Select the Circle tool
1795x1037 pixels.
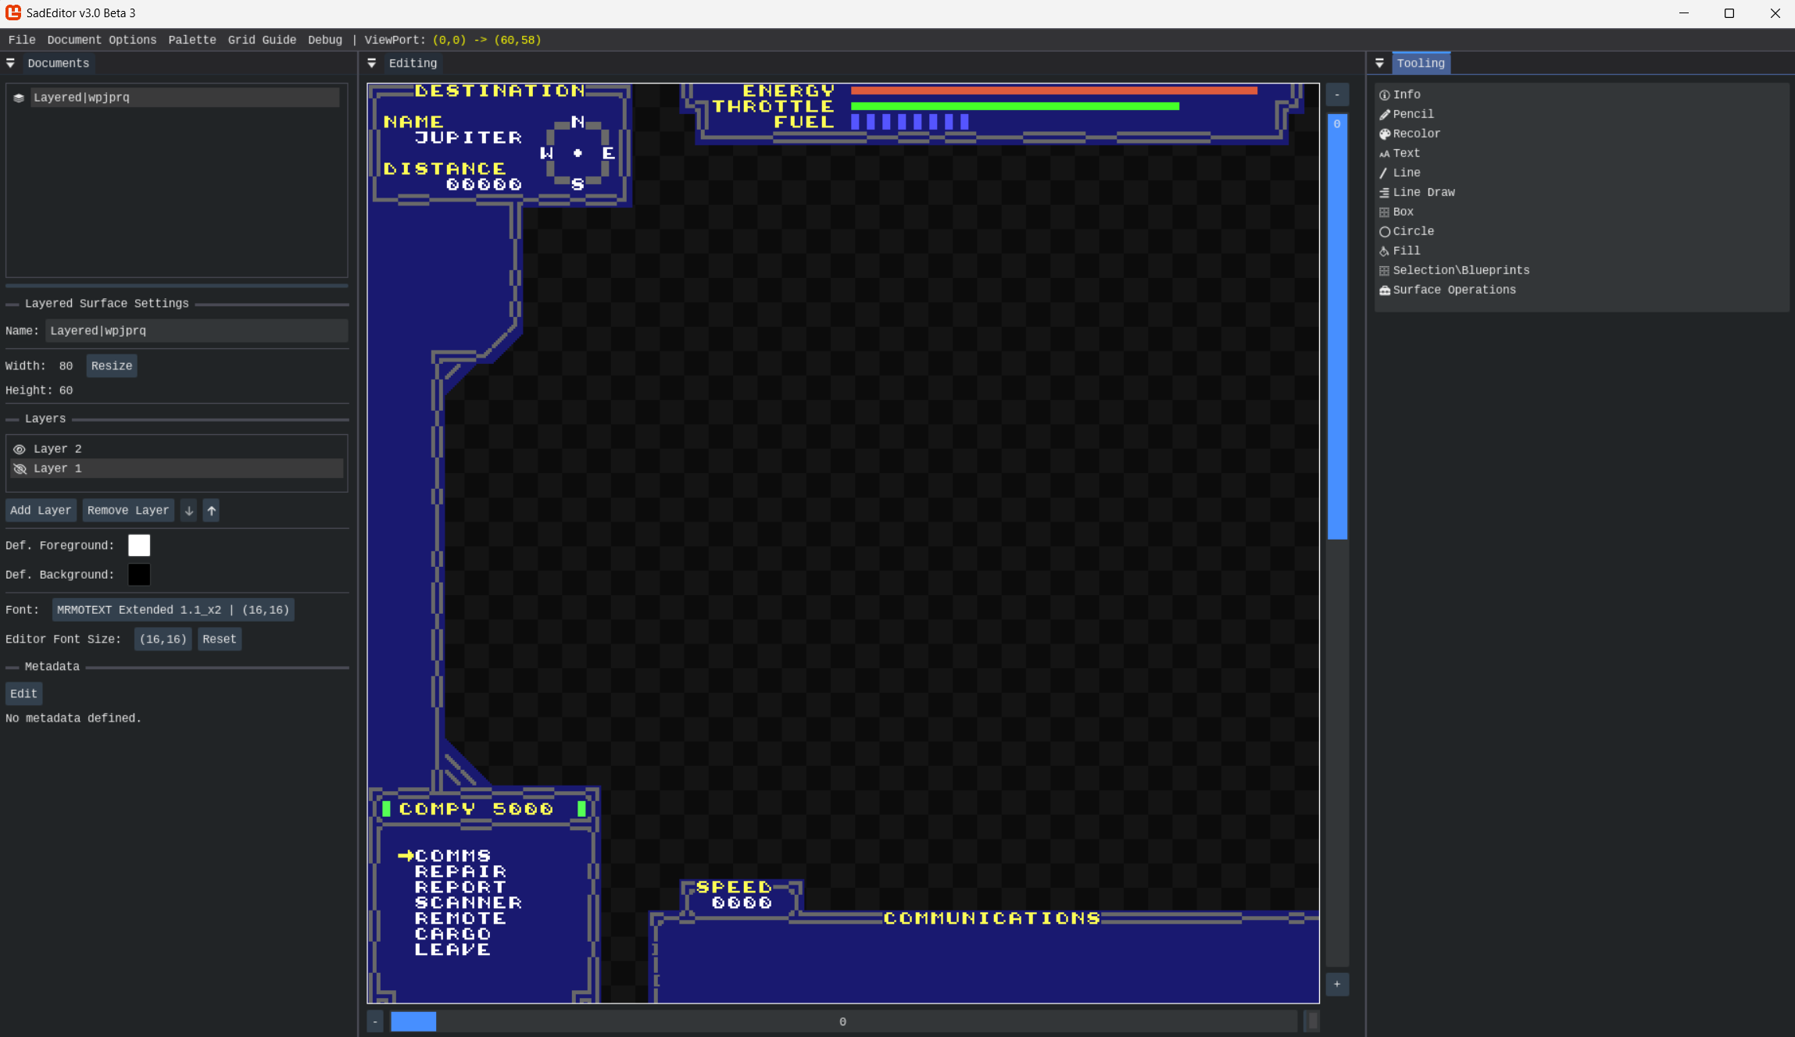1412,231
